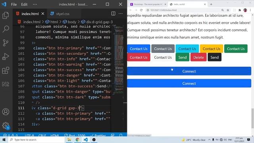254x143 pixels.
Task: Close the Bootstrap browser tab
Action: (x=165, y=4)
